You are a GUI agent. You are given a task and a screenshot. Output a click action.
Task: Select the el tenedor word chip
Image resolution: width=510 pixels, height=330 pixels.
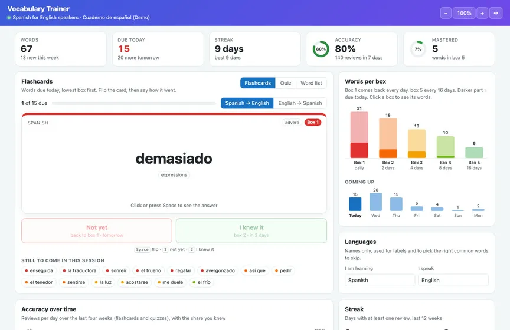pos(39,282)
